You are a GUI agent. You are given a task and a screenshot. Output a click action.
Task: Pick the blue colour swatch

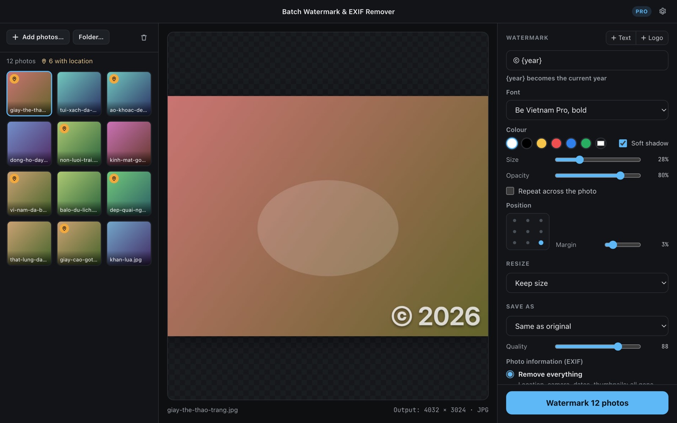pyautogui.click(x=571, y=143)
